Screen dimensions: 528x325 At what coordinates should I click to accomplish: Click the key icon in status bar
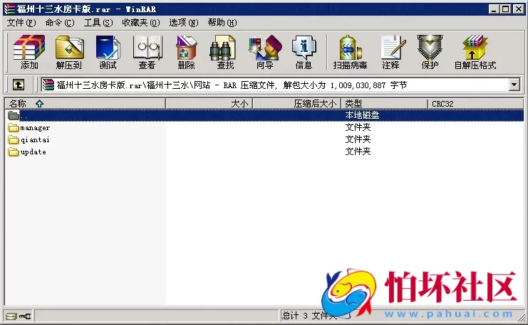pos(24,316)
